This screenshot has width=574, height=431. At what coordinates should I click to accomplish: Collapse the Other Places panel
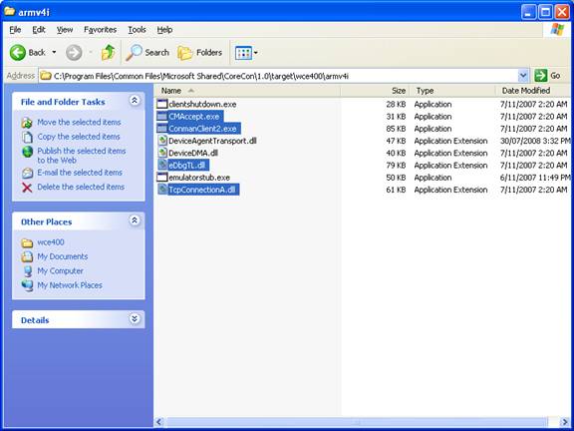coord(135,220)
